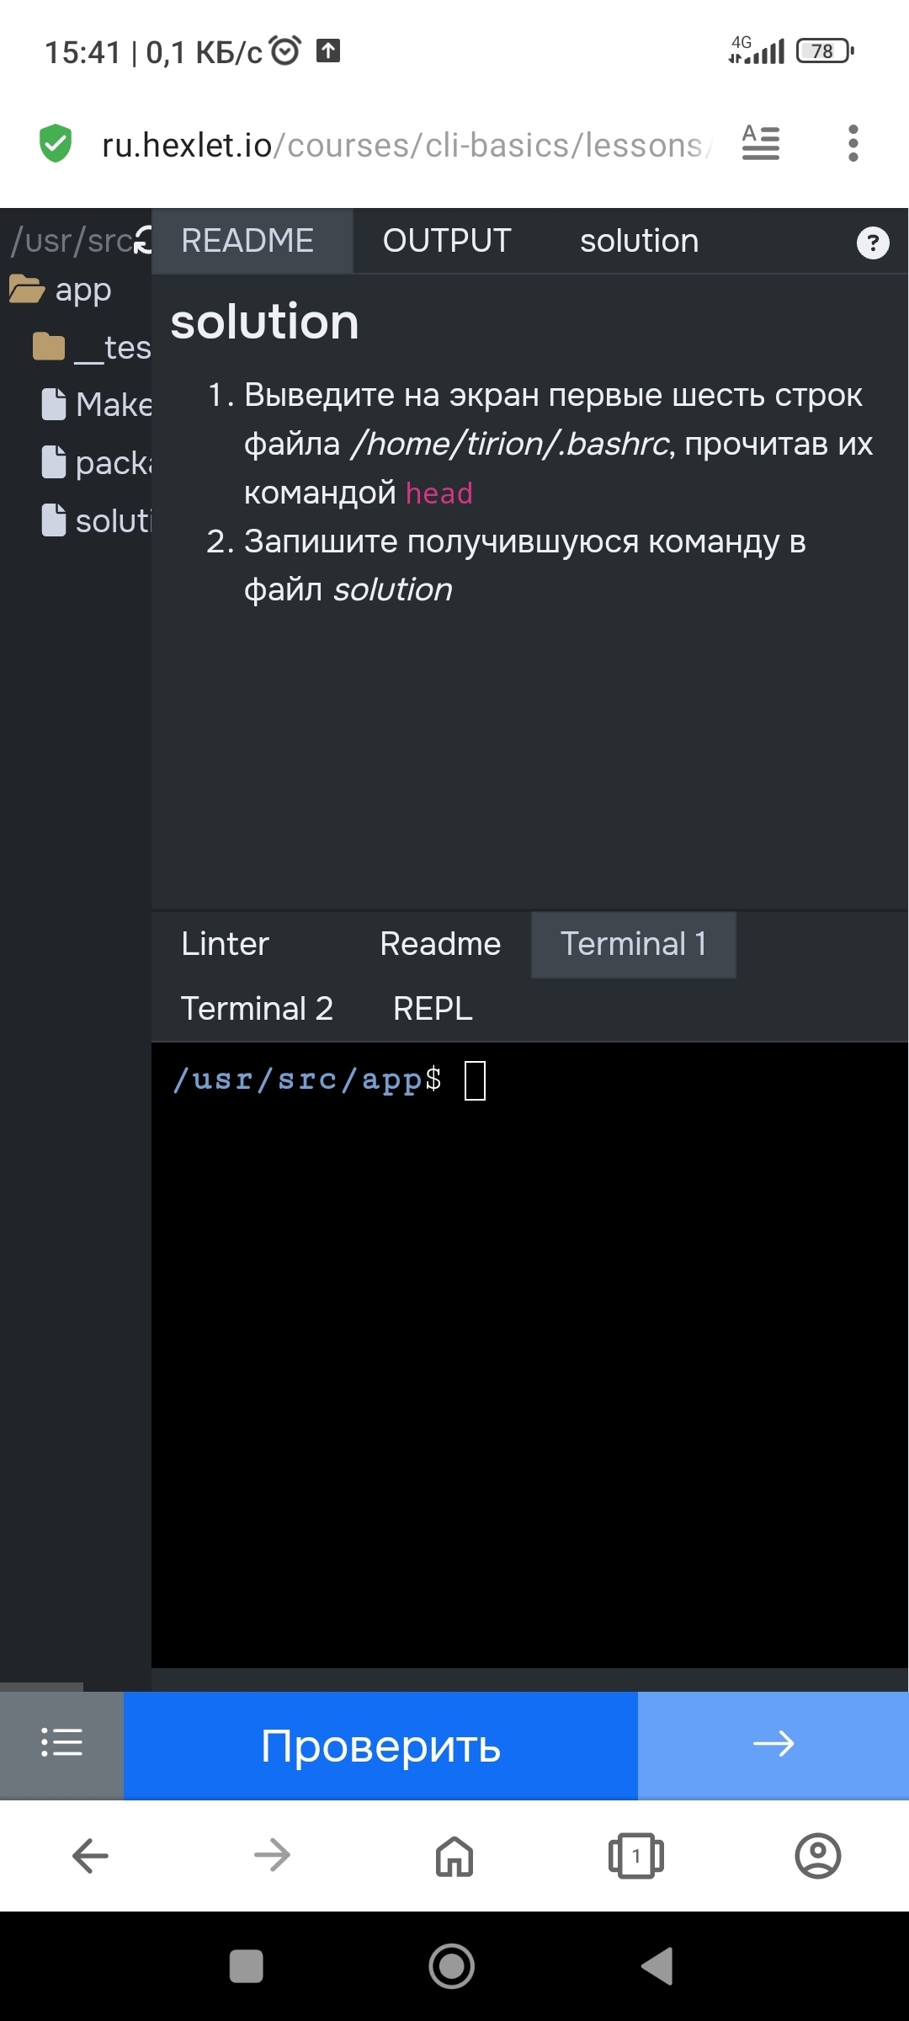Open the browser reader mode icon
This screenshot has height=2021, width=909.
click(760, 143)
